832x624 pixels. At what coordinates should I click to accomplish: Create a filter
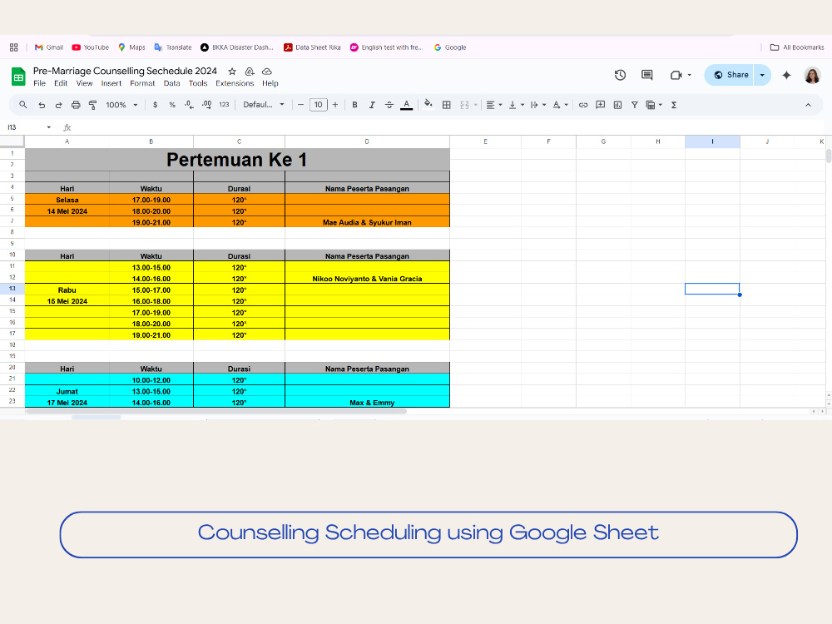click(x=635, y=105)
